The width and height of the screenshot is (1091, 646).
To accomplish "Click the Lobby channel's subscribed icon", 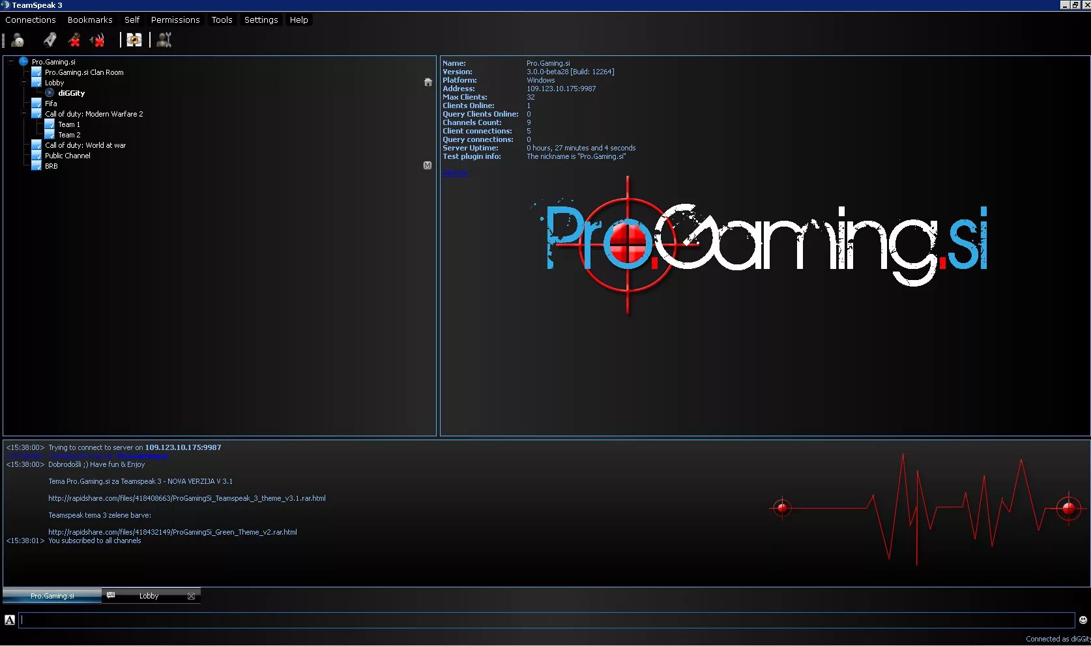I will click(x=36, y=83).
